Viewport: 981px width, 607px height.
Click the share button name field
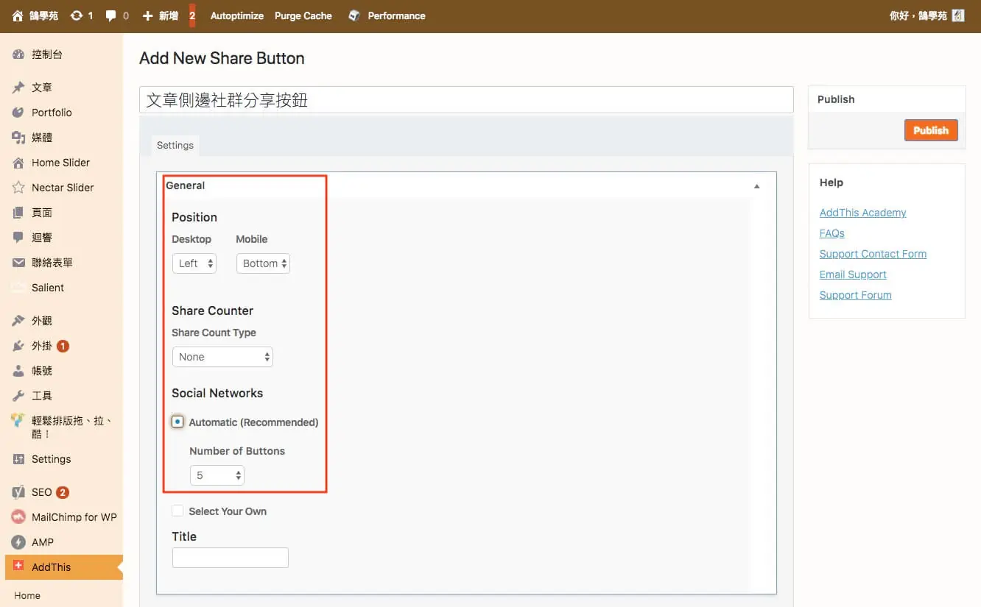coord(466,100)
